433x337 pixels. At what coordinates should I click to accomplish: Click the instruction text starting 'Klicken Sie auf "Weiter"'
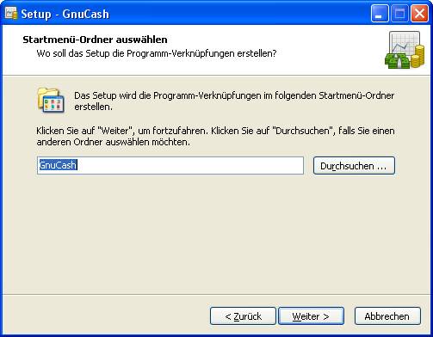click(x=215, y=137)
